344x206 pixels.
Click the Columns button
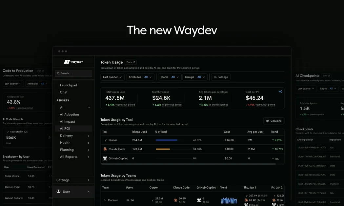pyautogui.click(x=274, y=121)
